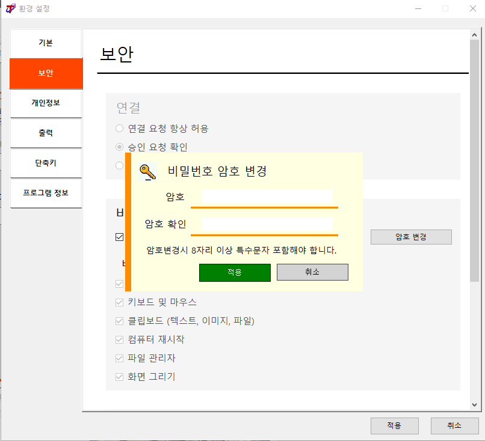Click 취소 button in password dialog

pyautogui.click(x=312, y=272)
